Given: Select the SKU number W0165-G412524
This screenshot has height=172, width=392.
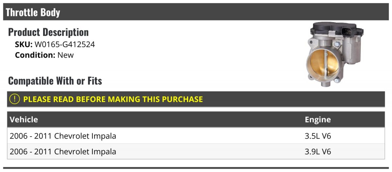Looking at the screenshot, I should (x=65, y=45).
